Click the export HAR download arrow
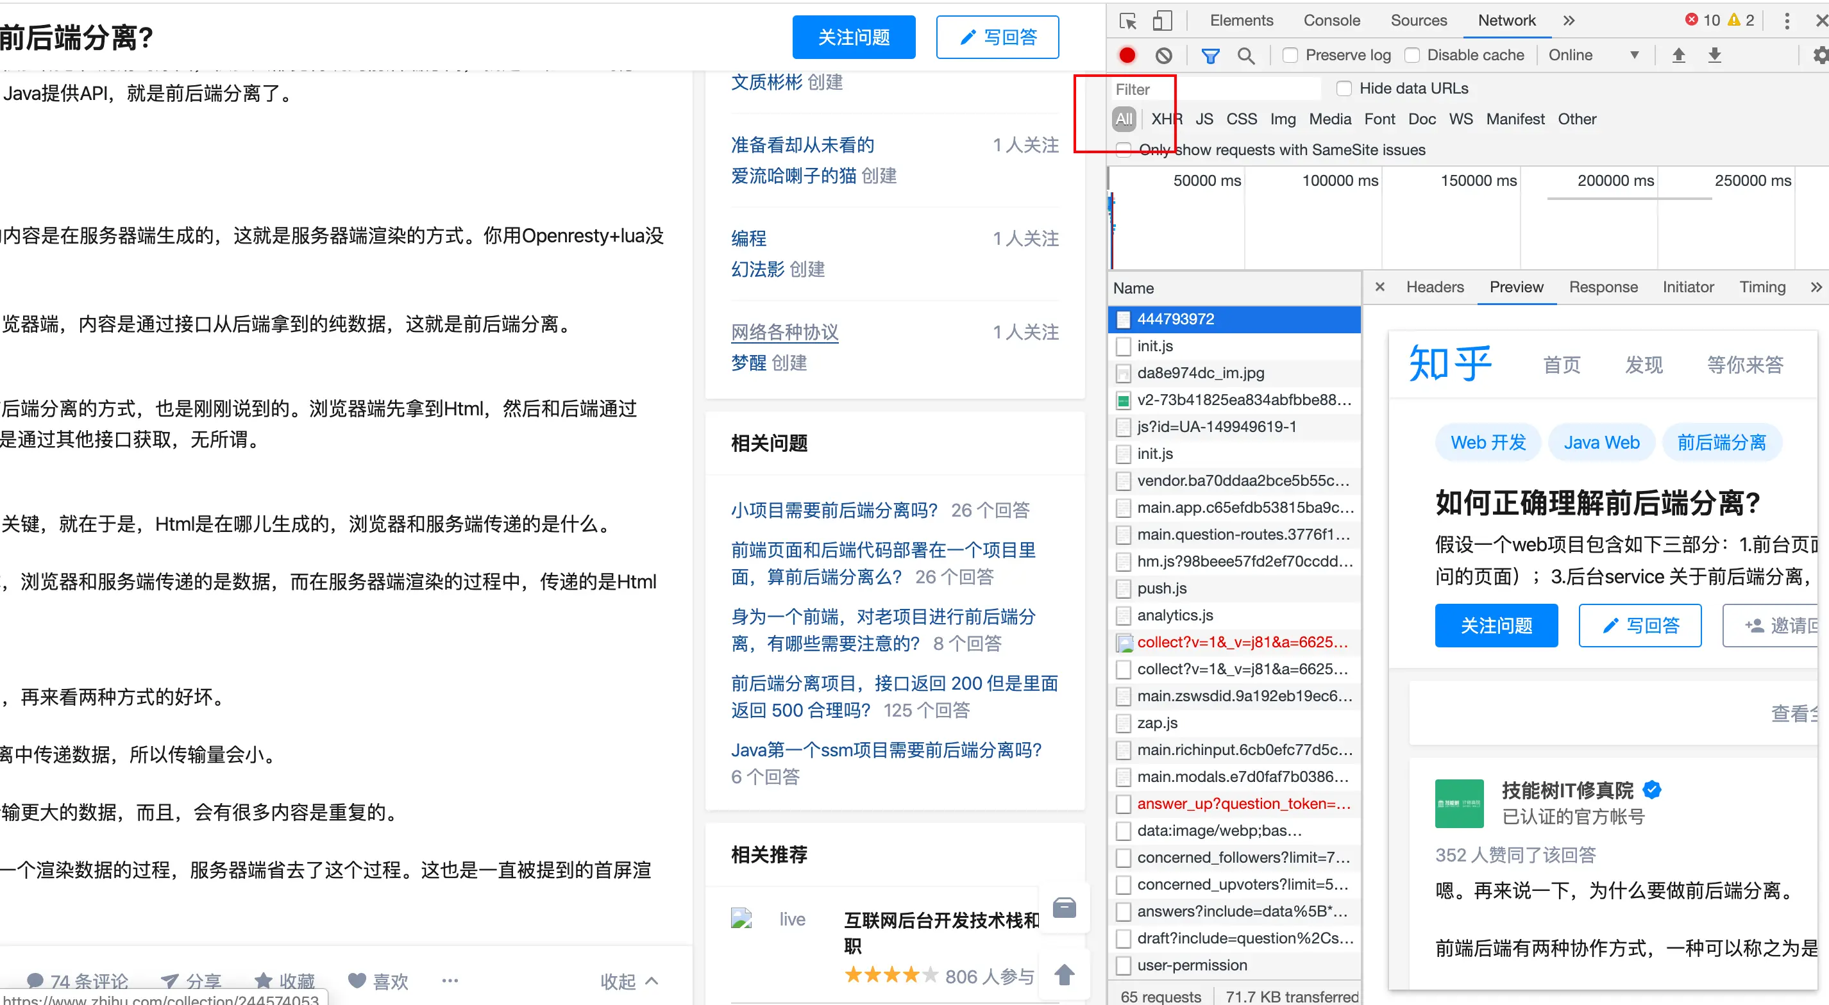Image resolution: width=1829 pixels, height=1005 pixels. pos(1715,55)
